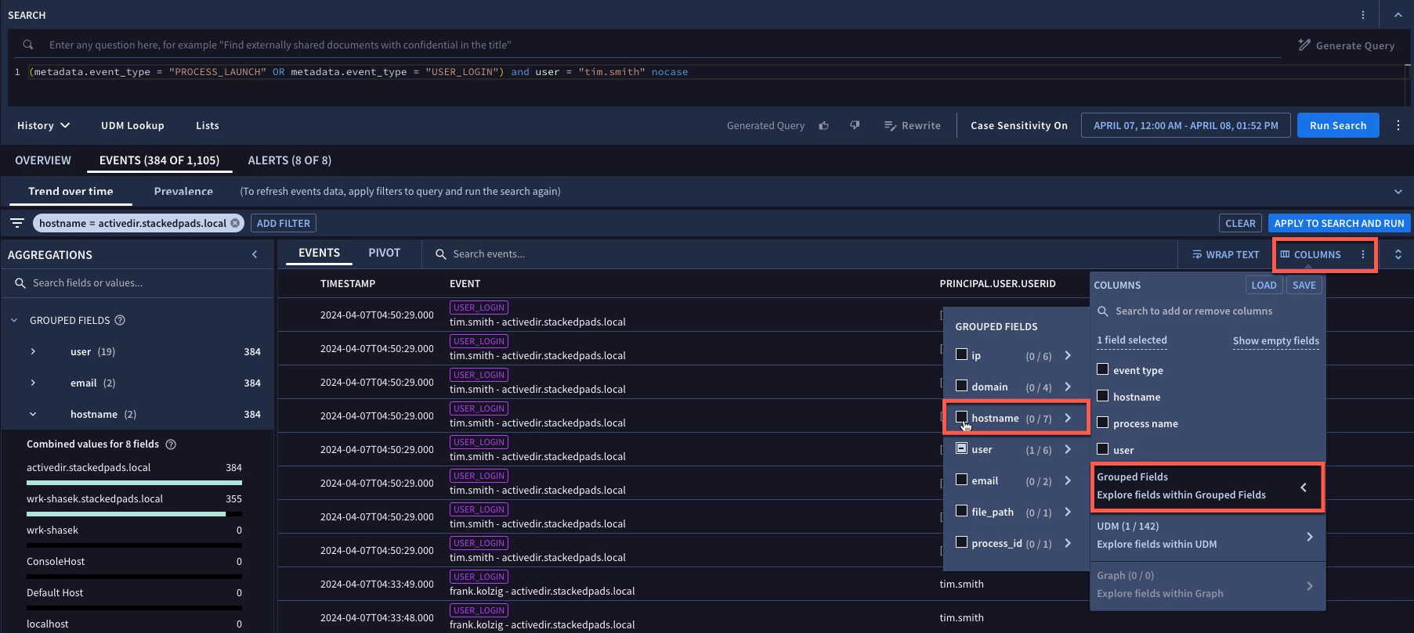
Task: Click the 1 field selected link
Action: (1132, 340)
